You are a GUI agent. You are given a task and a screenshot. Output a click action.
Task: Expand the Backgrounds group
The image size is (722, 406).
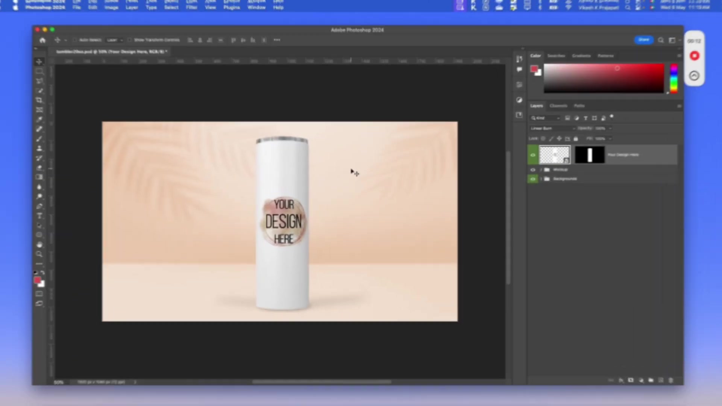pos(541,179)
